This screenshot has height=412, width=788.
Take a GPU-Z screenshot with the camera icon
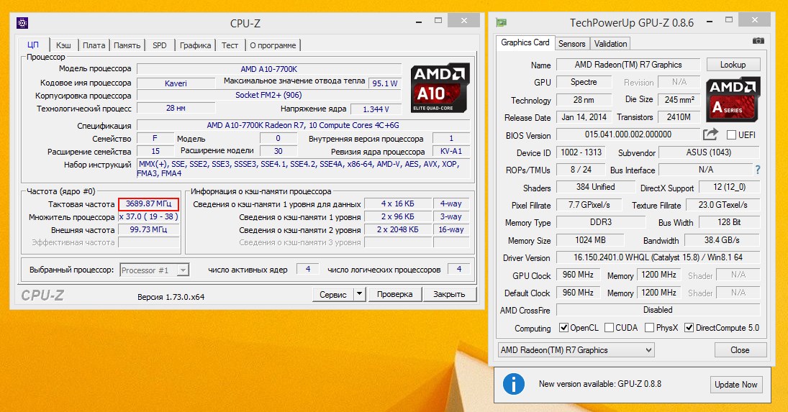(x=758, y=41)
